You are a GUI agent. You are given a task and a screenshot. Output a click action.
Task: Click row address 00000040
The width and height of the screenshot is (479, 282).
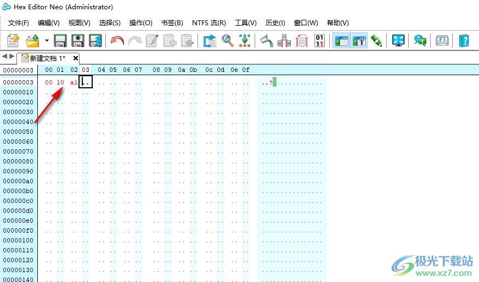pyautogui.click(x=18, y=122)
